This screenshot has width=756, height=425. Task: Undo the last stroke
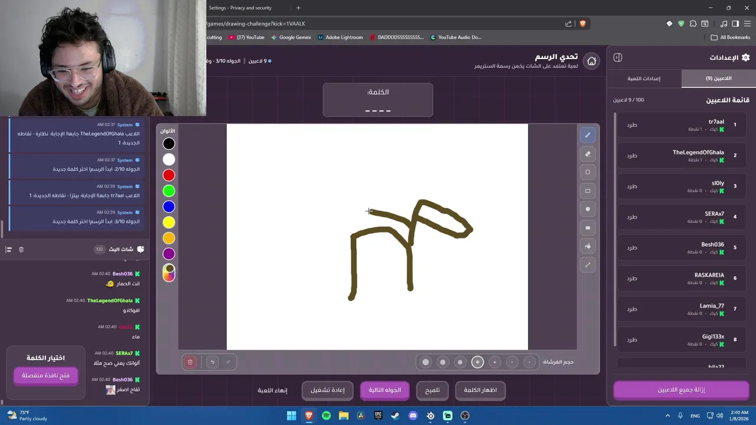point(213,362)
